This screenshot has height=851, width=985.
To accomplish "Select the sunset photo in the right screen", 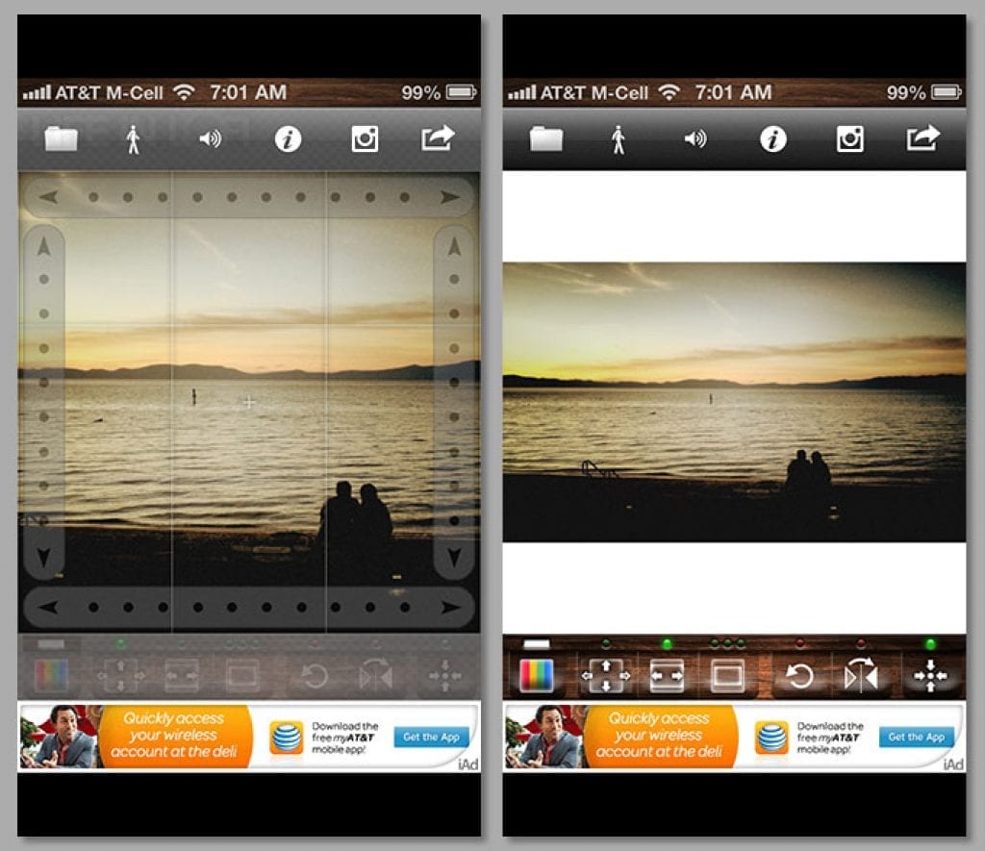I will click(734, 402).
